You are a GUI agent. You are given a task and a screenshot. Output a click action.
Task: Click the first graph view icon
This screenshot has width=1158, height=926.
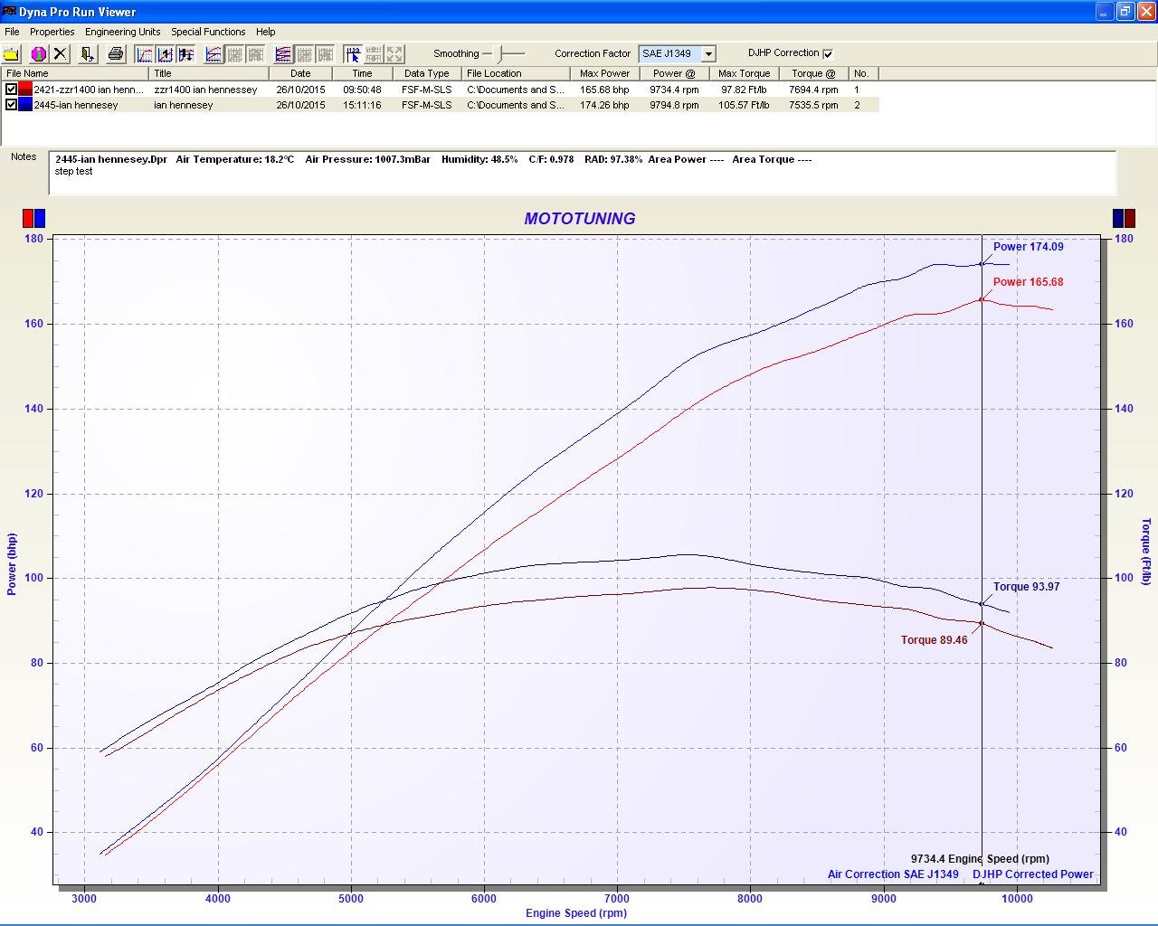145,54
